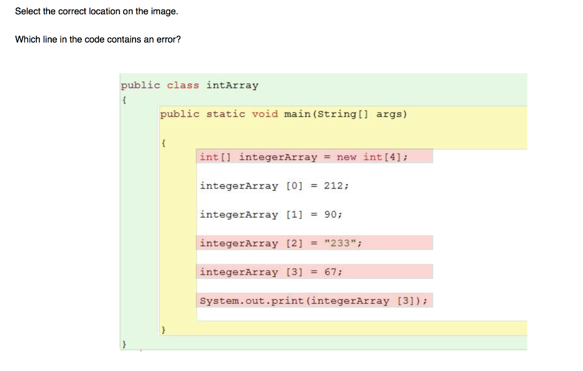Select the pink highlighted region containing "233"

click(x=315, y=243)
